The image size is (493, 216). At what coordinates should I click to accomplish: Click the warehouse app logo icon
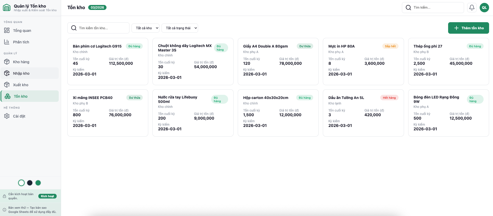7,8
